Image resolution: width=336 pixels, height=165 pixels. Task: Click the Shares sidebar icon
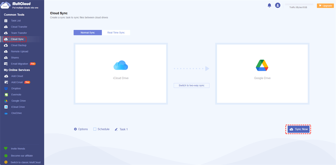[x=6, y=58]
